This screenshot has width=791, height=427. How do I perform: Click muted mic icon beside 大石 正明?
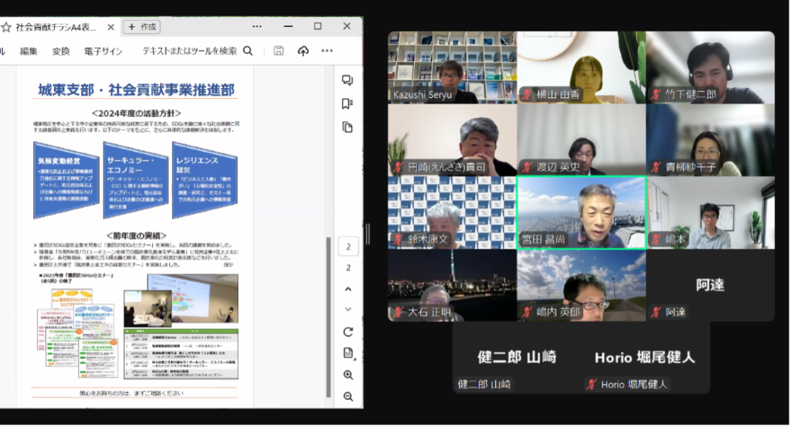[398, 312]
